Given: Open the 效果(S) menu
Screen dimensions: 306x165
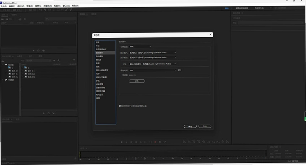Looking at the screenshot, I should click(38, 6).
